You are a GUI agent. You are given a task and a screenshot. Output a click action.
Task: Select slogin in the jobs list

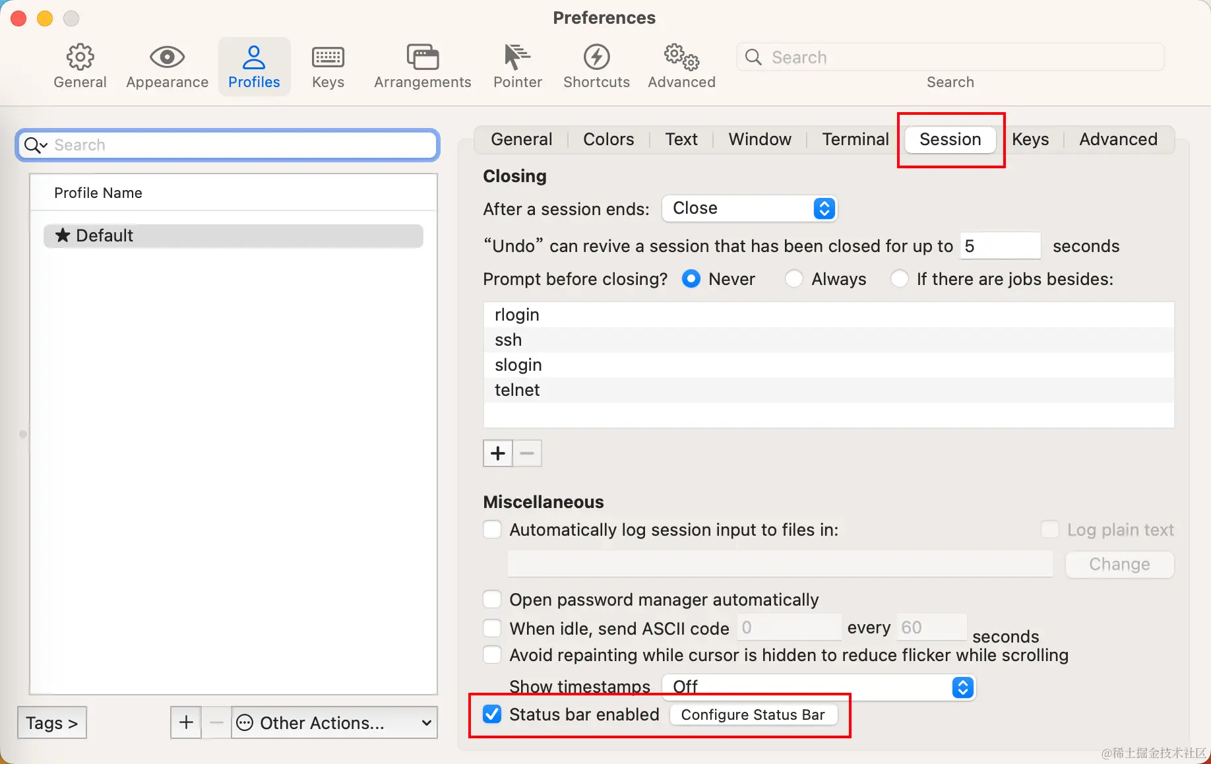pos(828,365)
